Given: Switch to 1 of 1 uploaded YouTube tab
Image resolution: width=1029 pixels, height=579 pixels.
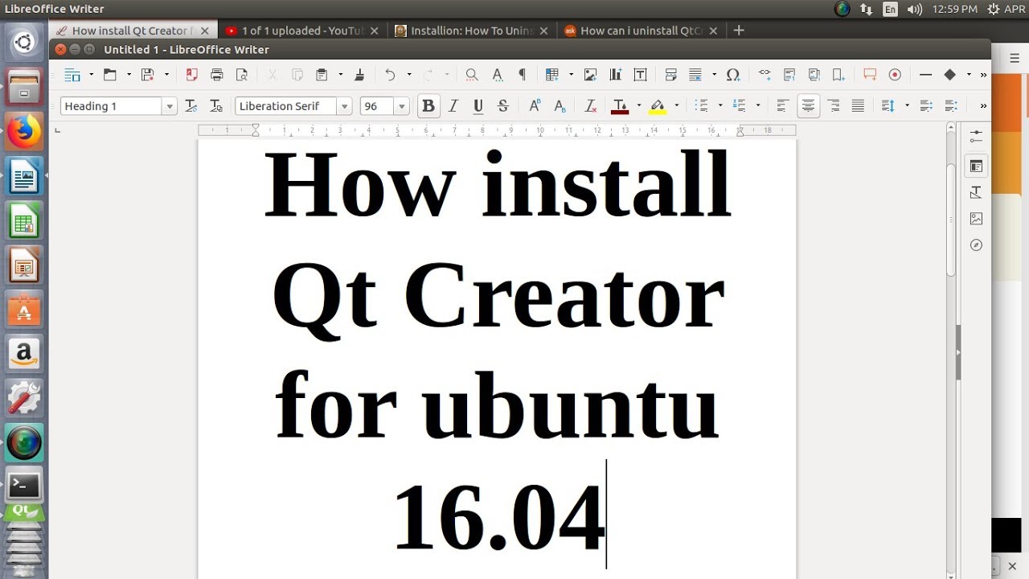Looking at the screenshot, I should tap(301, 31).
